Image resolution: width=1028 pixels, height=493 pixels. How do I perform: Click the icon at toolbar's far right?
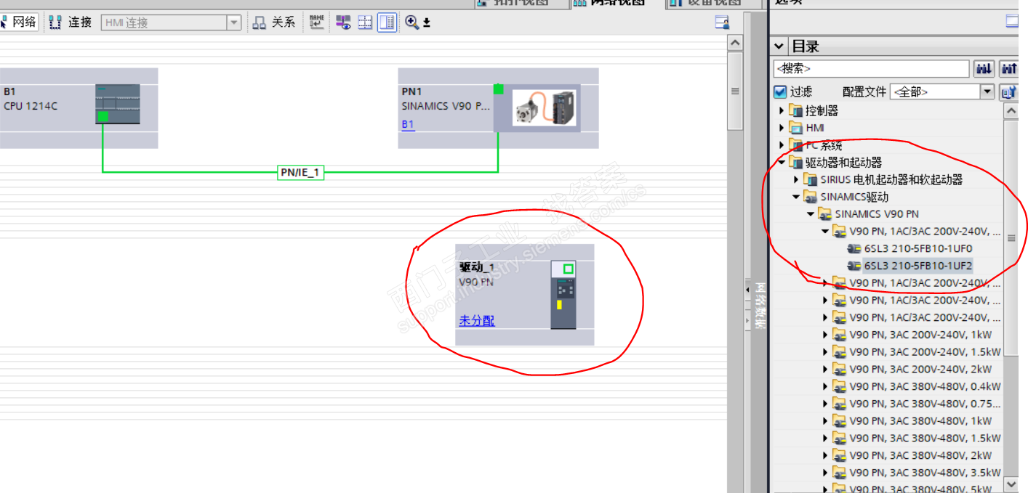coord(722,23)
